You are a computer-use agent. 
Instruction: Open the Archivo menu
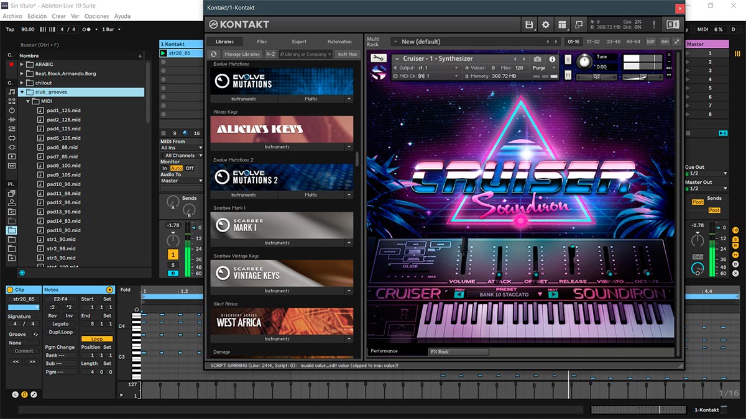(x=12, y=16)
